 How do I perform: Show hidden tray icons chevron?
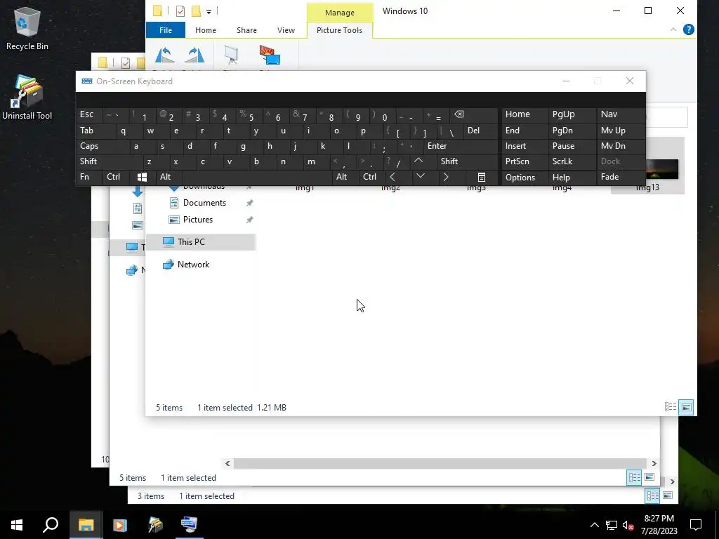click(x=594, y=525)
